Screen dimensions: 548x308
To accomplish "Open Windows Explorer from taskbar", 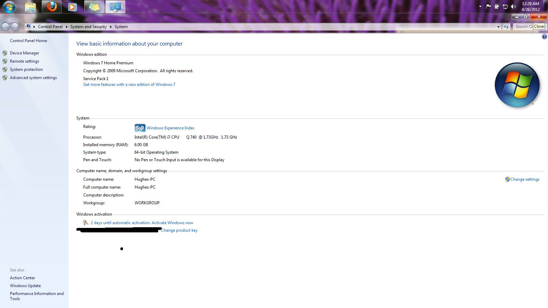I will click(30, 7).
